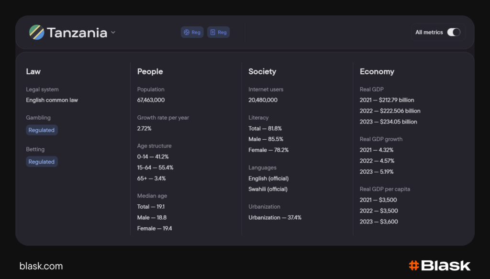This screenshot has height=279, width=490.
Task: Click the internet users value 20,480,000
Action: coord(263,100)
